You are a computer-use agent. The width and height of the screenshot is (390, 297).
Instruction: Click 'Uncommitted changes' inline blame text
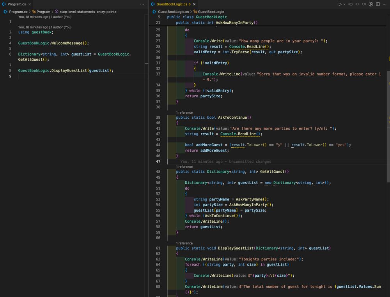pos(250,162)
